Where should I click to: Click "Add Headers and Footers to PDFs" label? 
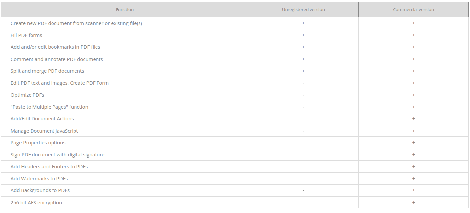(49, 167)
